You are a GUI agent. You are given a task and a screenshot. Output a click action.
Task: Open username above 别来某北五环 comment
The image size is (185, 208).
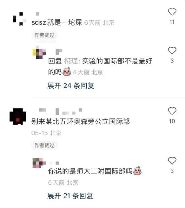(x=61, y=112)
